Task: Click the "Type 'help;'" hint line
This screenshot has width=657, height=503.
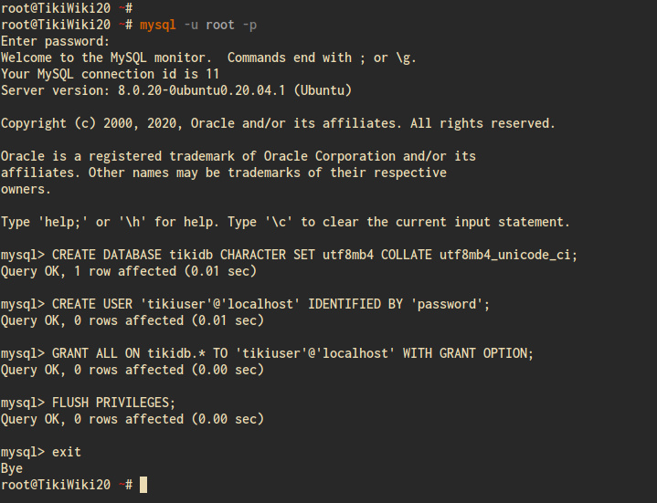Action: [x=285, y=222]
